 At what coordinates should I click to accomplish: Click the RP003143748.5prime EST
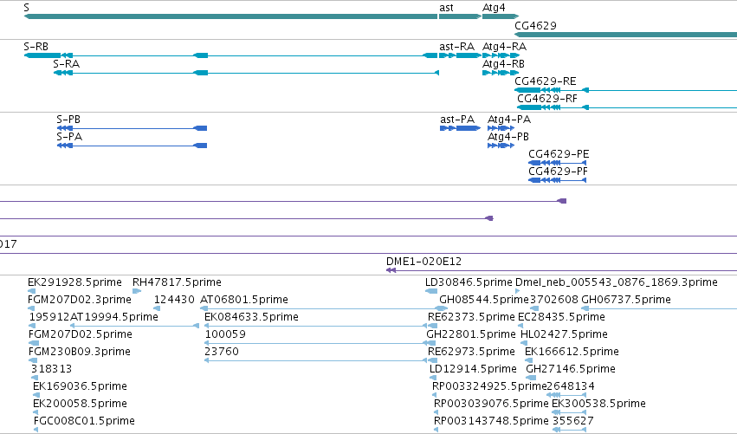436,430
